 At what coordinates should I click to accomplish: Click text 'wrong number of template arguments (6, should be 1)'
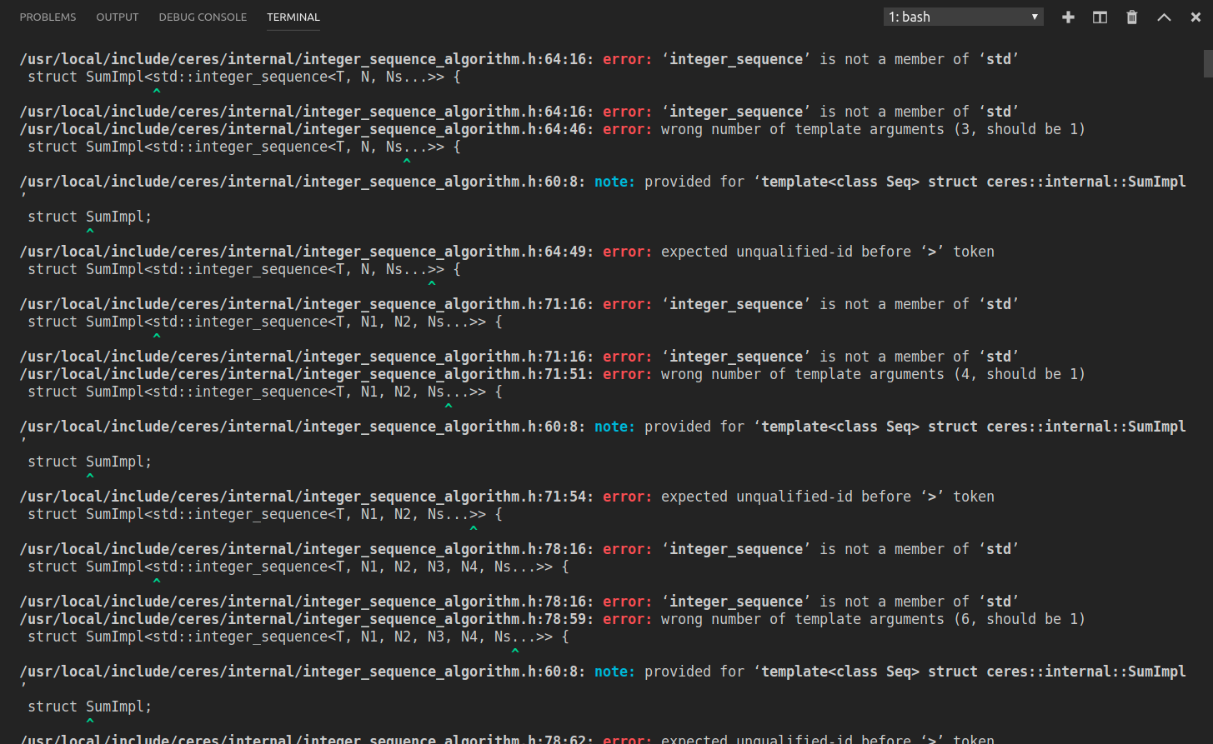[x=873, y=619]
